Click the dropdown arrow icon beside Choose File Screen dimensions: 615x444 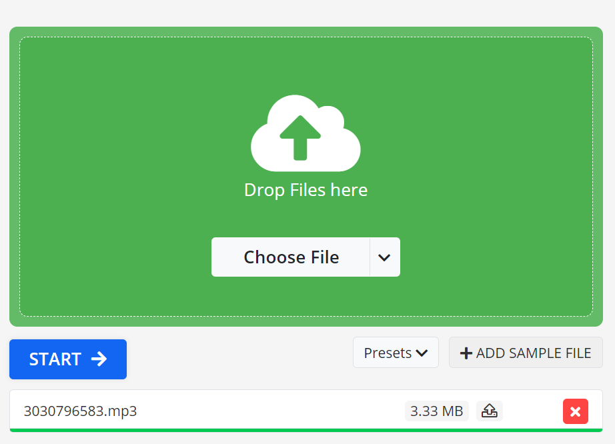click(384, 257)
